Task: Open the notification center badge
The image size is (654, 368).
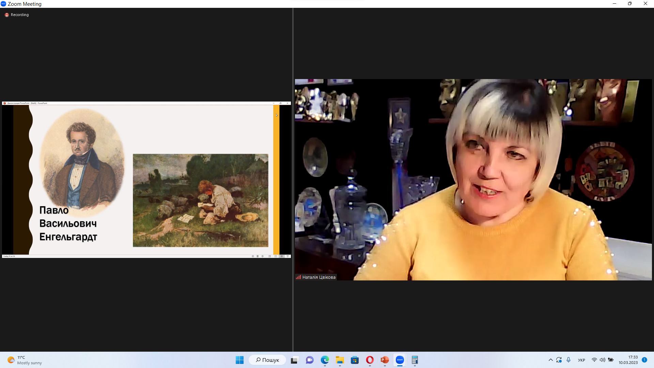Action: (644, 360)
